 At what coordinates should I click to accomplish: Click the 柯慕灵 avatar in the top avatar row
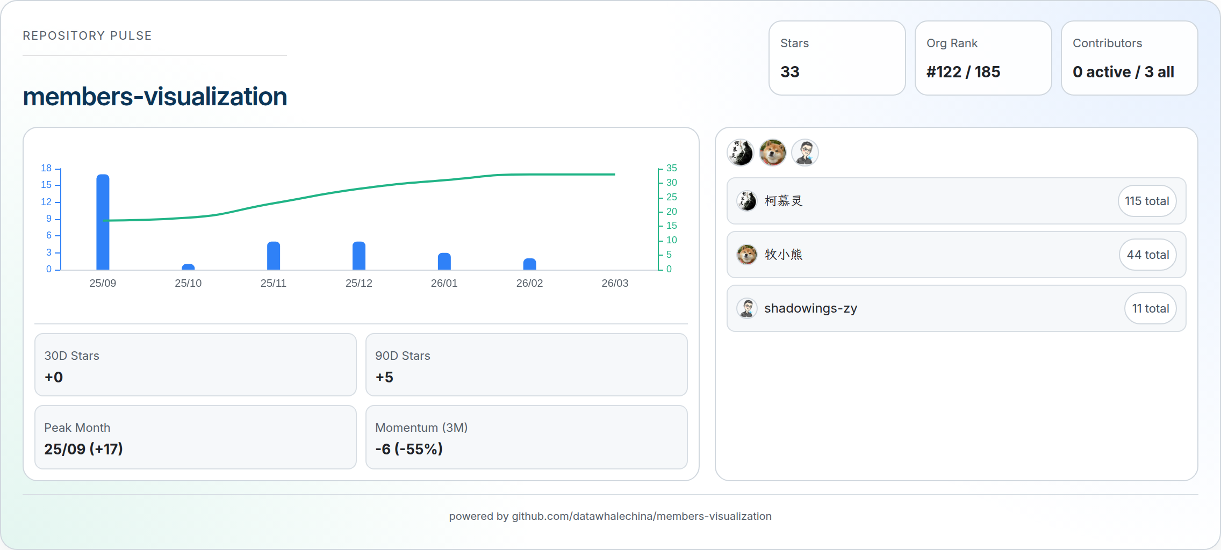pos(740,153)
